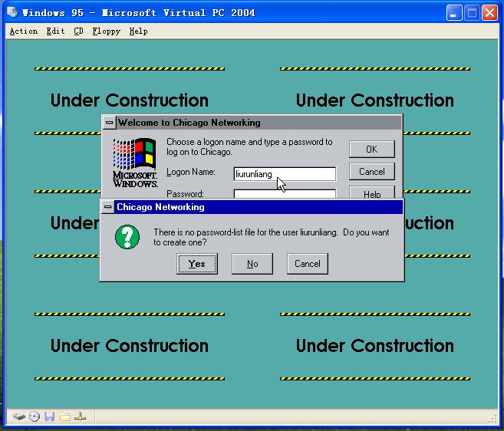The width and height of the screenshot is (504, 431).
Task: Click Yes to create password-list file
Action: tap(197, 264)
